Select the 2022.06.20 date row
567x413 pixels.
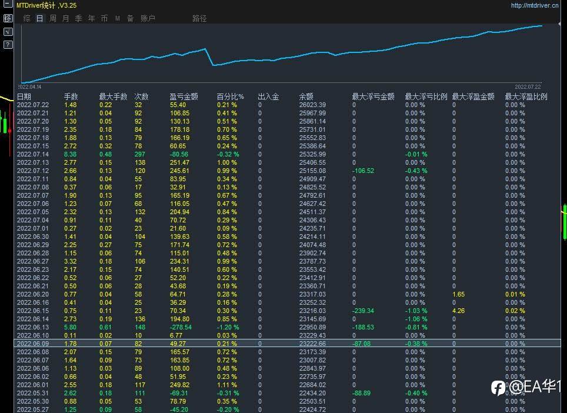click(x=288, y=294)
